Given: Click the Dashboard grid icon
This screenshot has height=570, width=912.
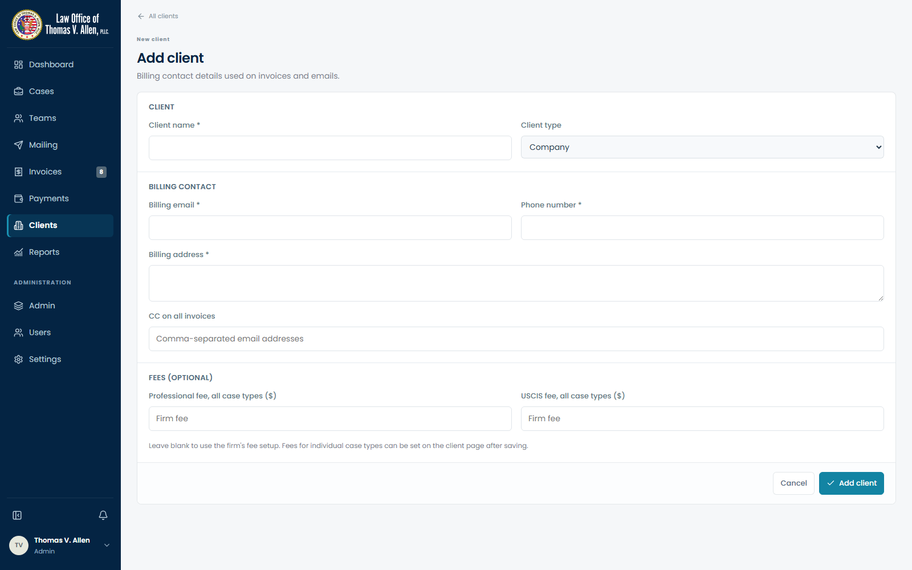Looking at the screenshot, I should (x=18, y=64).
